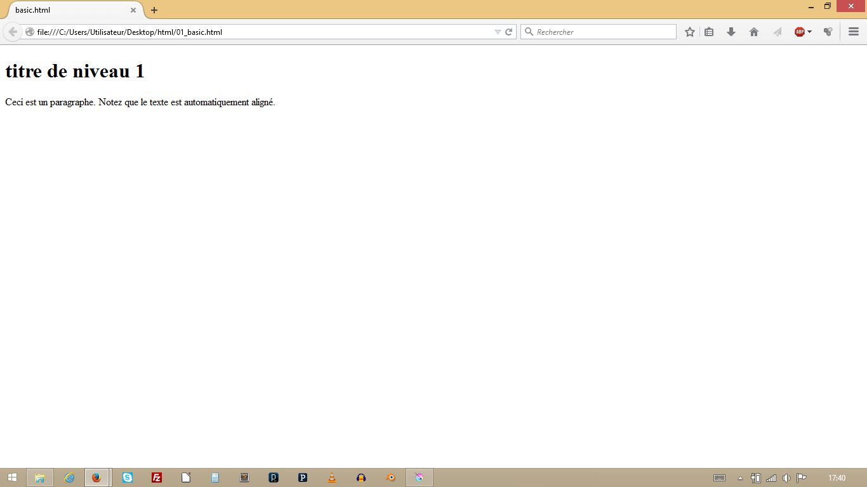This screenshot has height=487, width=867.
Task: Open the URL bar history dropdown
Action: tap(498, 32)
